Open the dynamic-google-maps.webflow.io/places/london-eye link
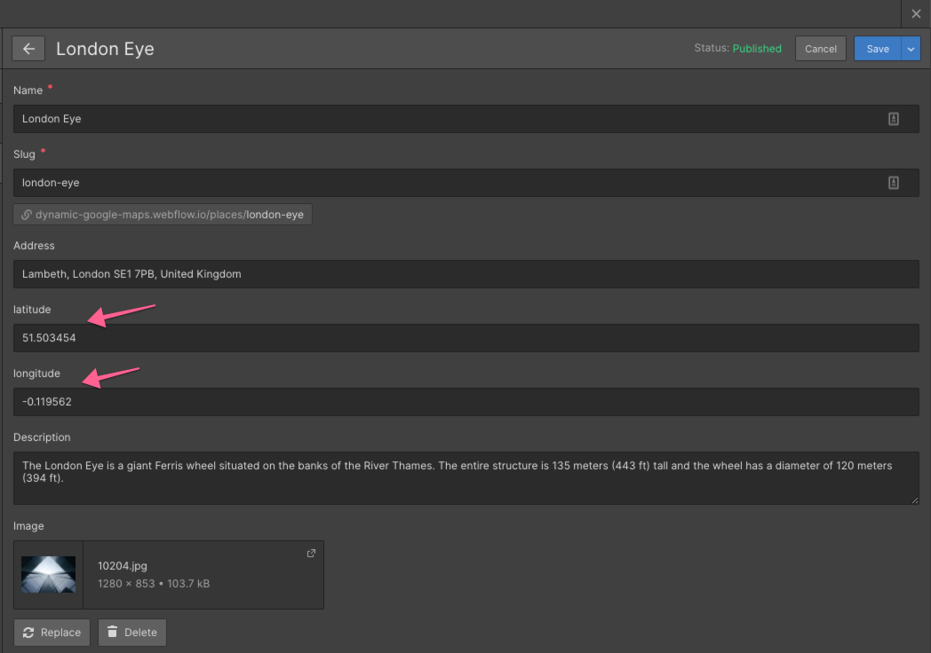931x653 pixels. pos(163,215)
